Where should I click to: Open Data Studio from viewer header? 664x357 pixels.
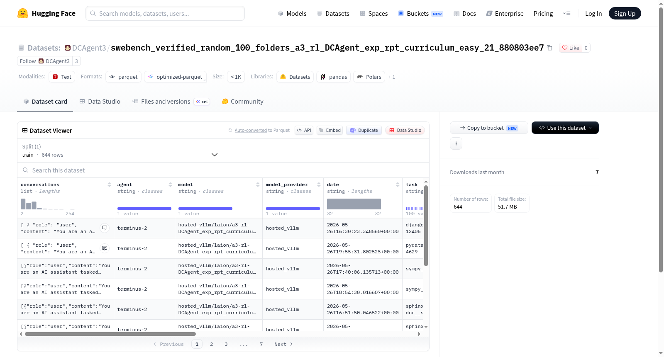405,130
